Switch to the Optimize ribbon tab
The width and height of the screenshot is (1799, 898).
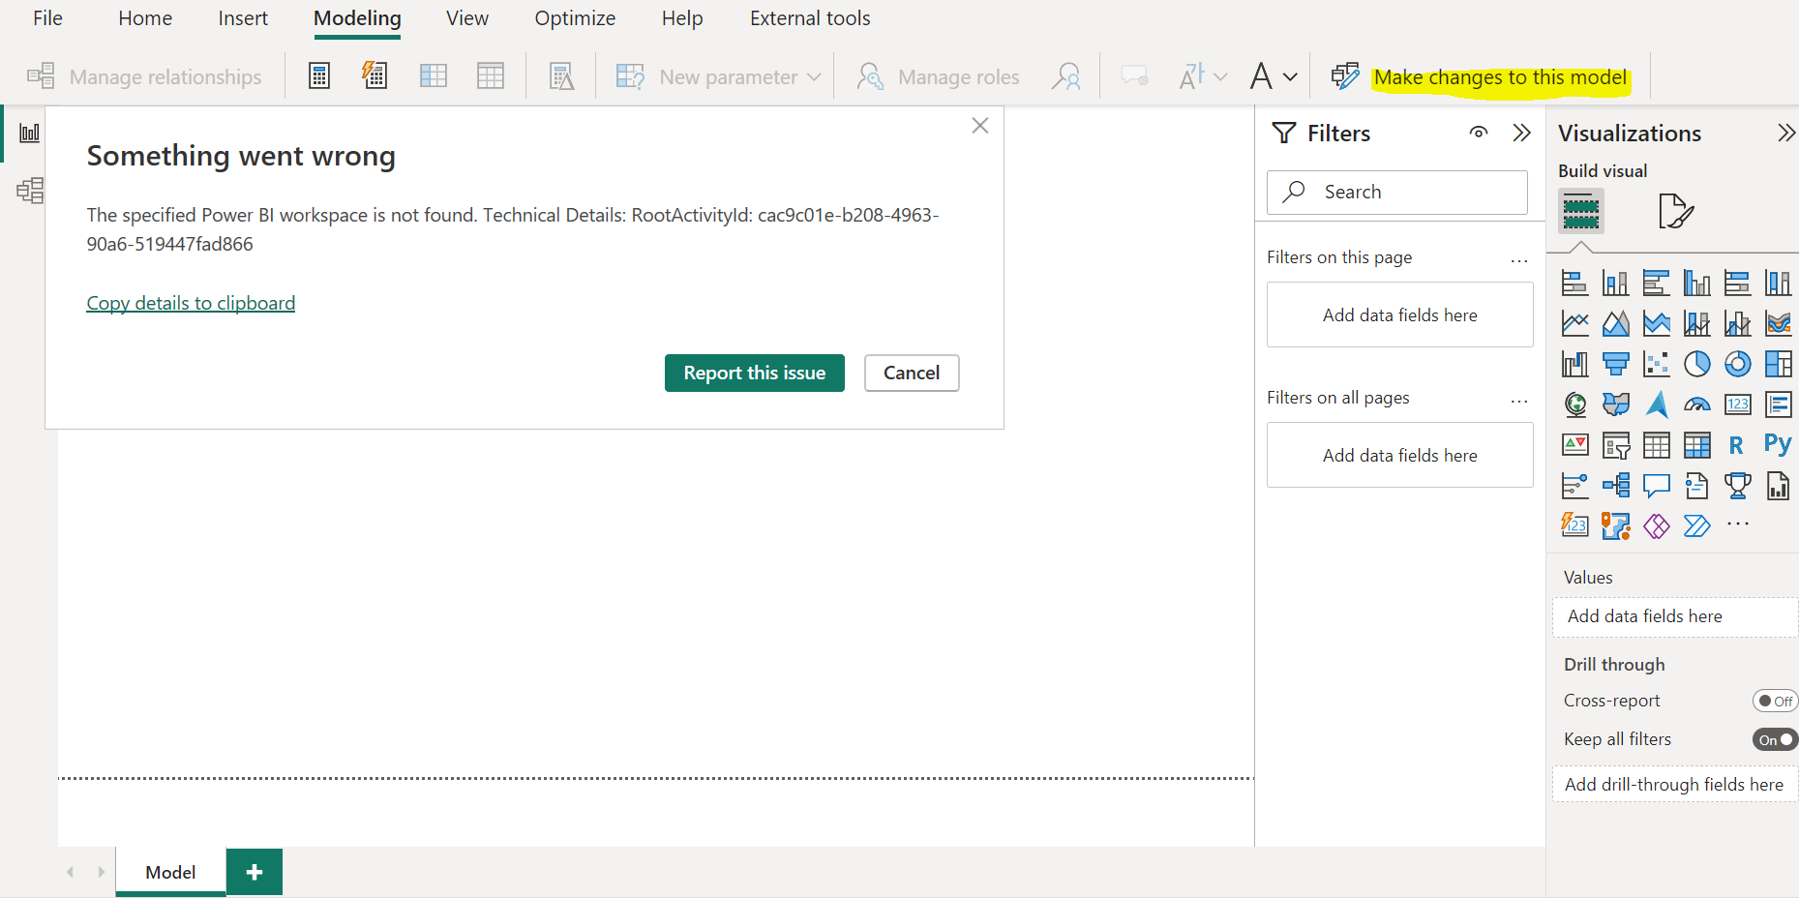point(575,18)
